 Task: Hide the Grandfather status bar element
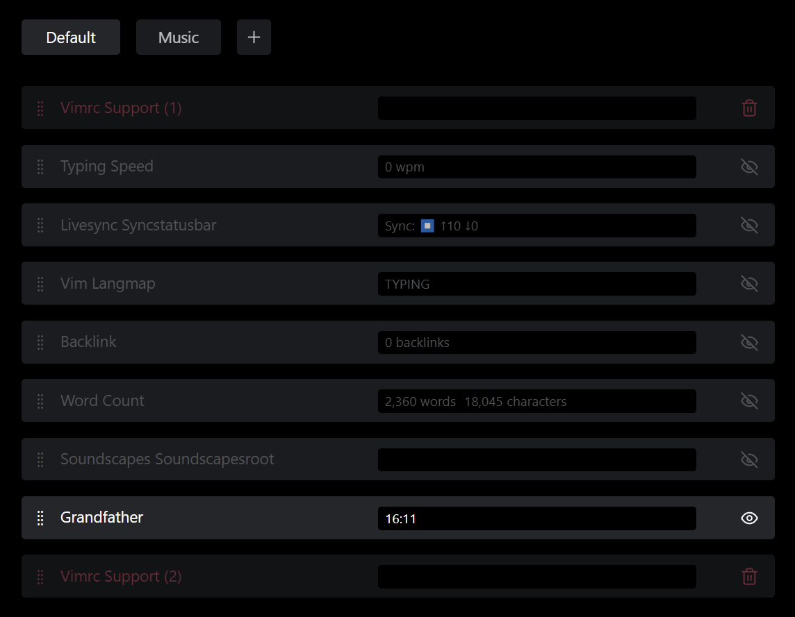749,518
